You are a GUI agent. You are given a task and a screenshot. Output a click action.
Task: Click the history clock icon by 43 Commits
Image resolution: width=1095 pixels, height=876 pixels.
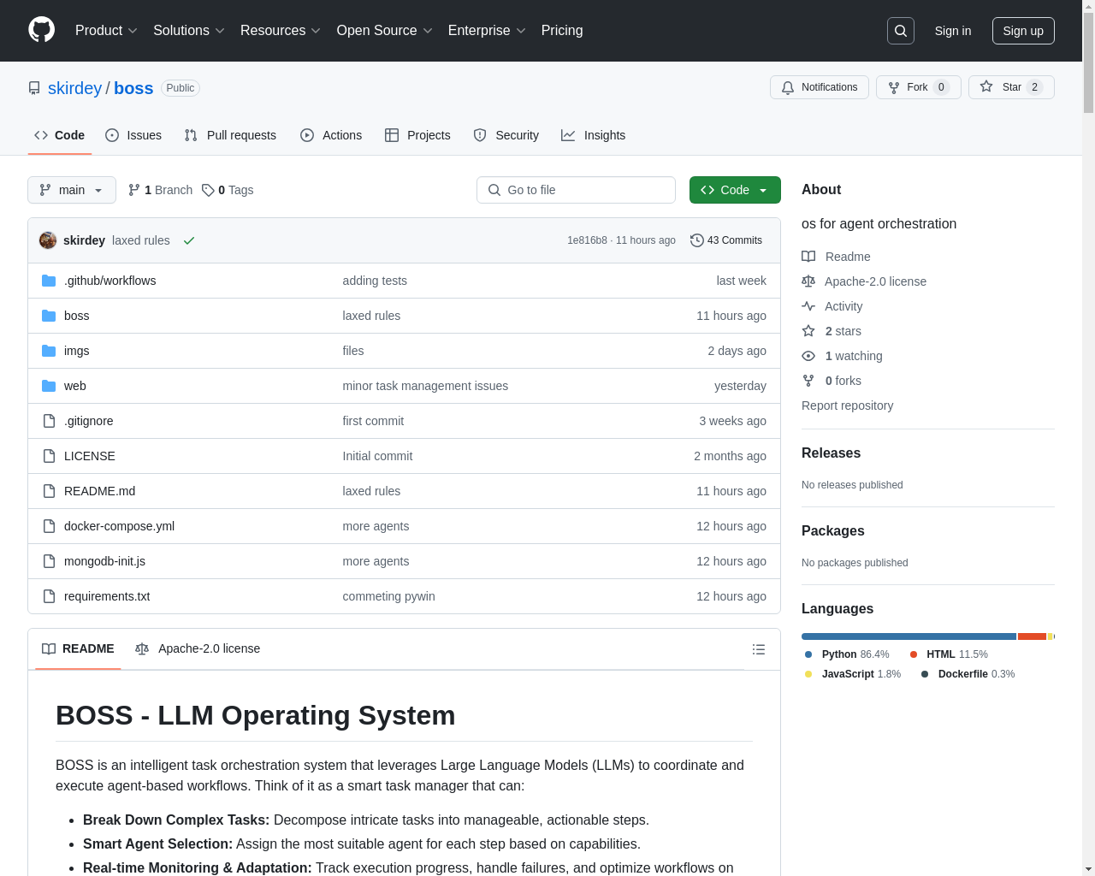point(697,240)
